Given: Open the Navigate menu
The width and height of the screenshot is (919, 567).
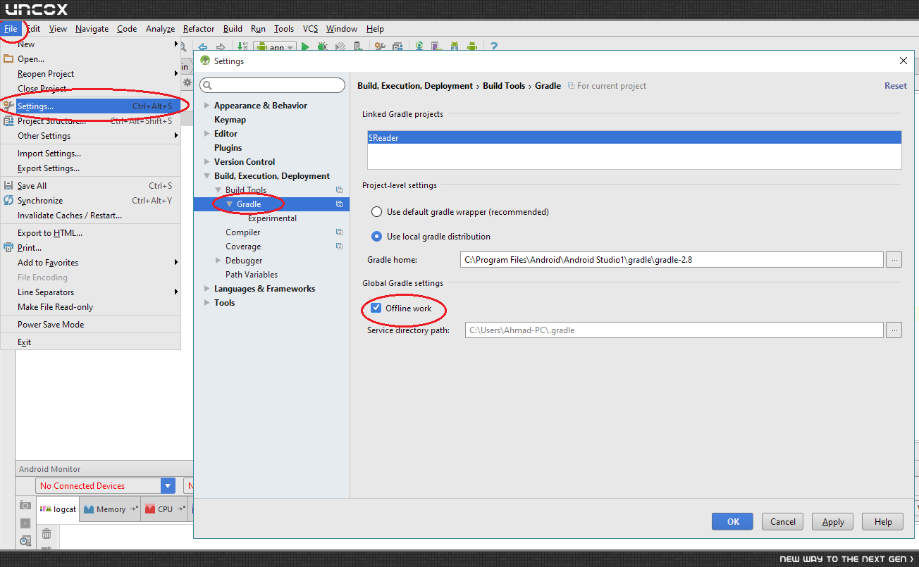Looking at the screenshot, I should 92,29.
